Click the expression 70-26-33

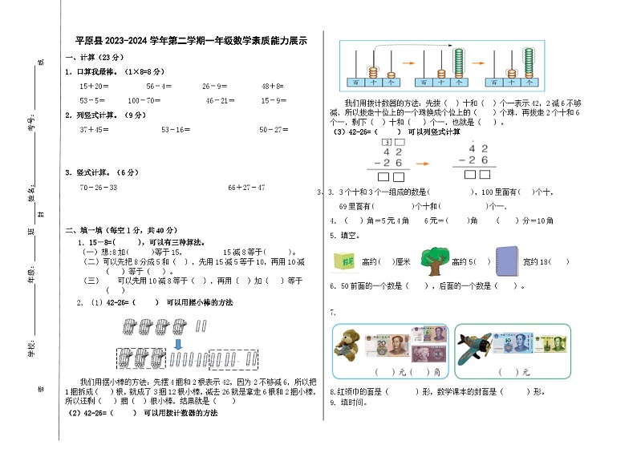(99, 187)
